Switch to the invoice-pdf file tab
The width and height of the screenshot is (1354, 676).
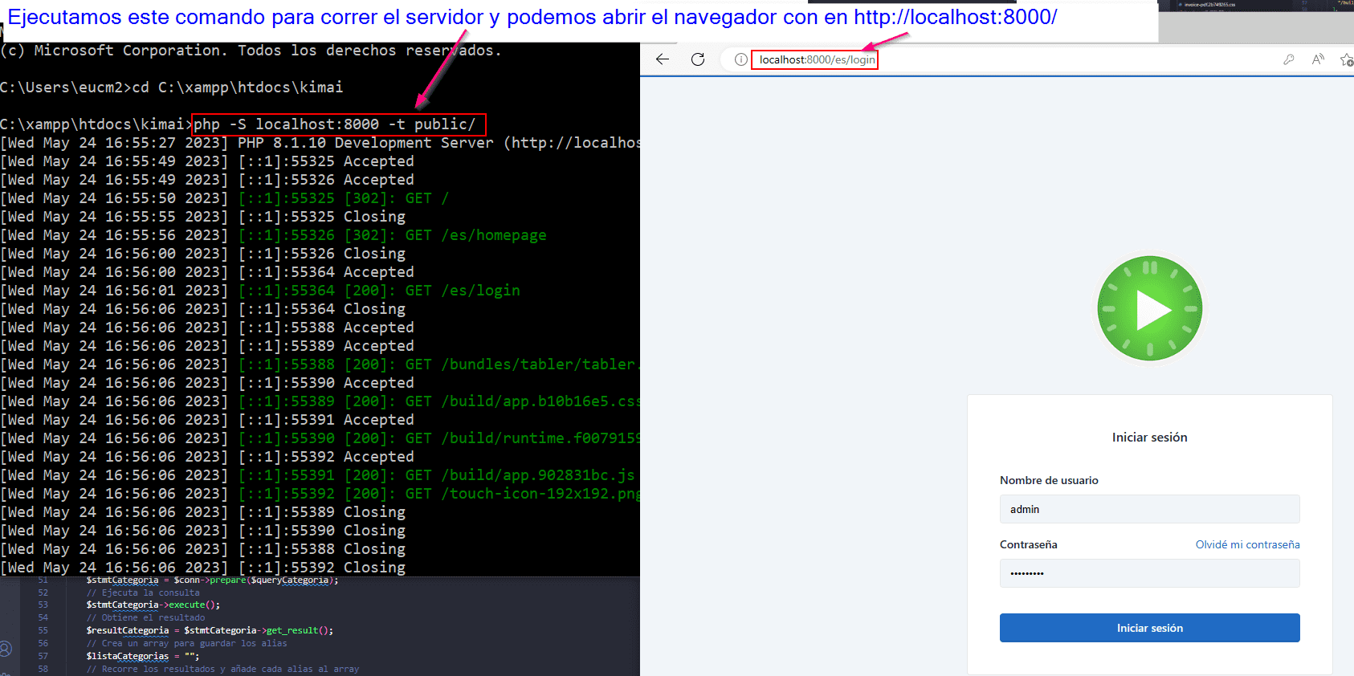coord(1209,5)
